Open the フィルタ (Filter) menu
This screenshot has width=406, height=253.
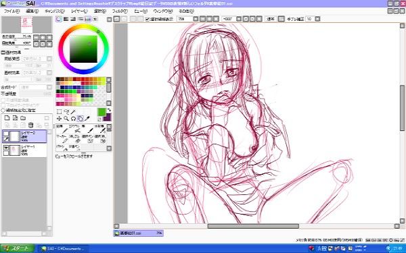(x=120, y=11)
